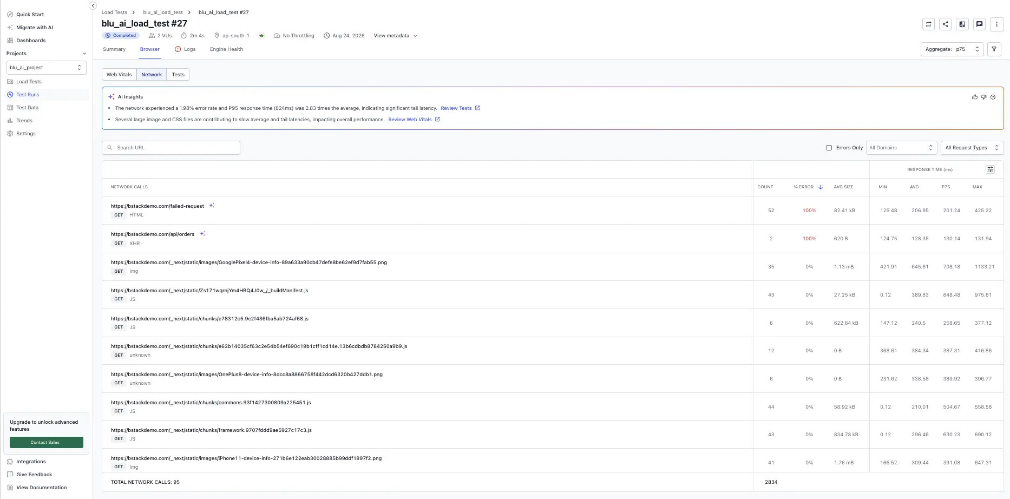Screen dimensions: 1010x499
Task: Click the Quick Start sidebar icon
Action: point(10,15)
